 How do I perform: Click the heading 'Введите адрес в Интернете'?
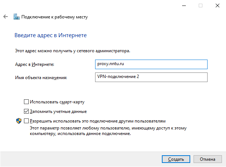tap(51, 35)
